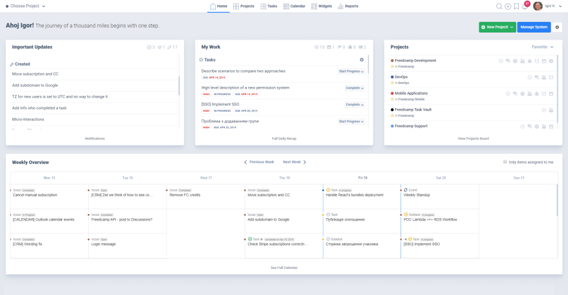Open the bookmarks icon in top bar
The width and height of the screenshot is (568, 295).
pos(517,6)
